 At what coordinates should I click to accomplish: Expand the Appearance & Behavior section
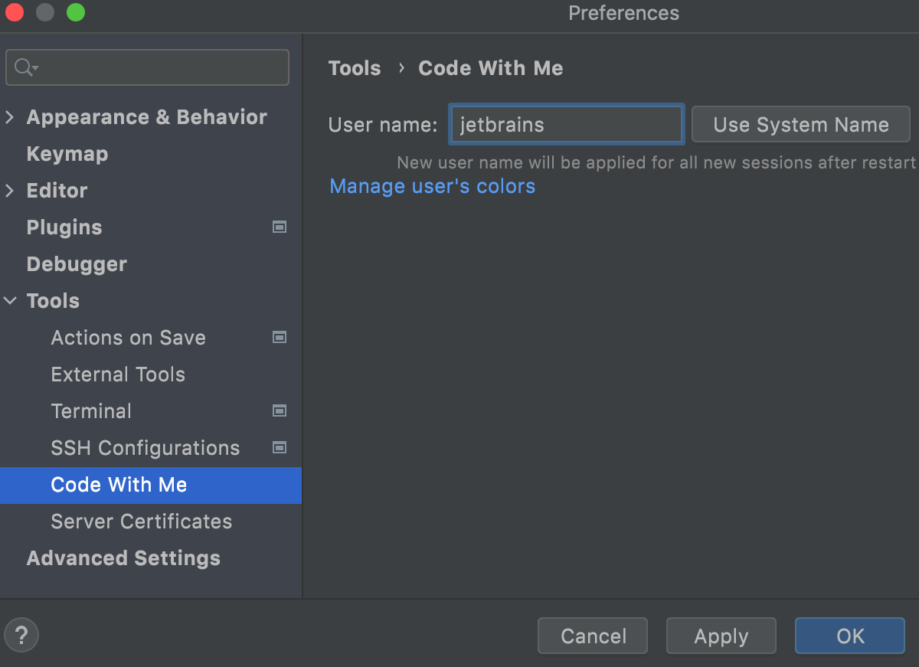pyautogui.click(x=11, y=116)
